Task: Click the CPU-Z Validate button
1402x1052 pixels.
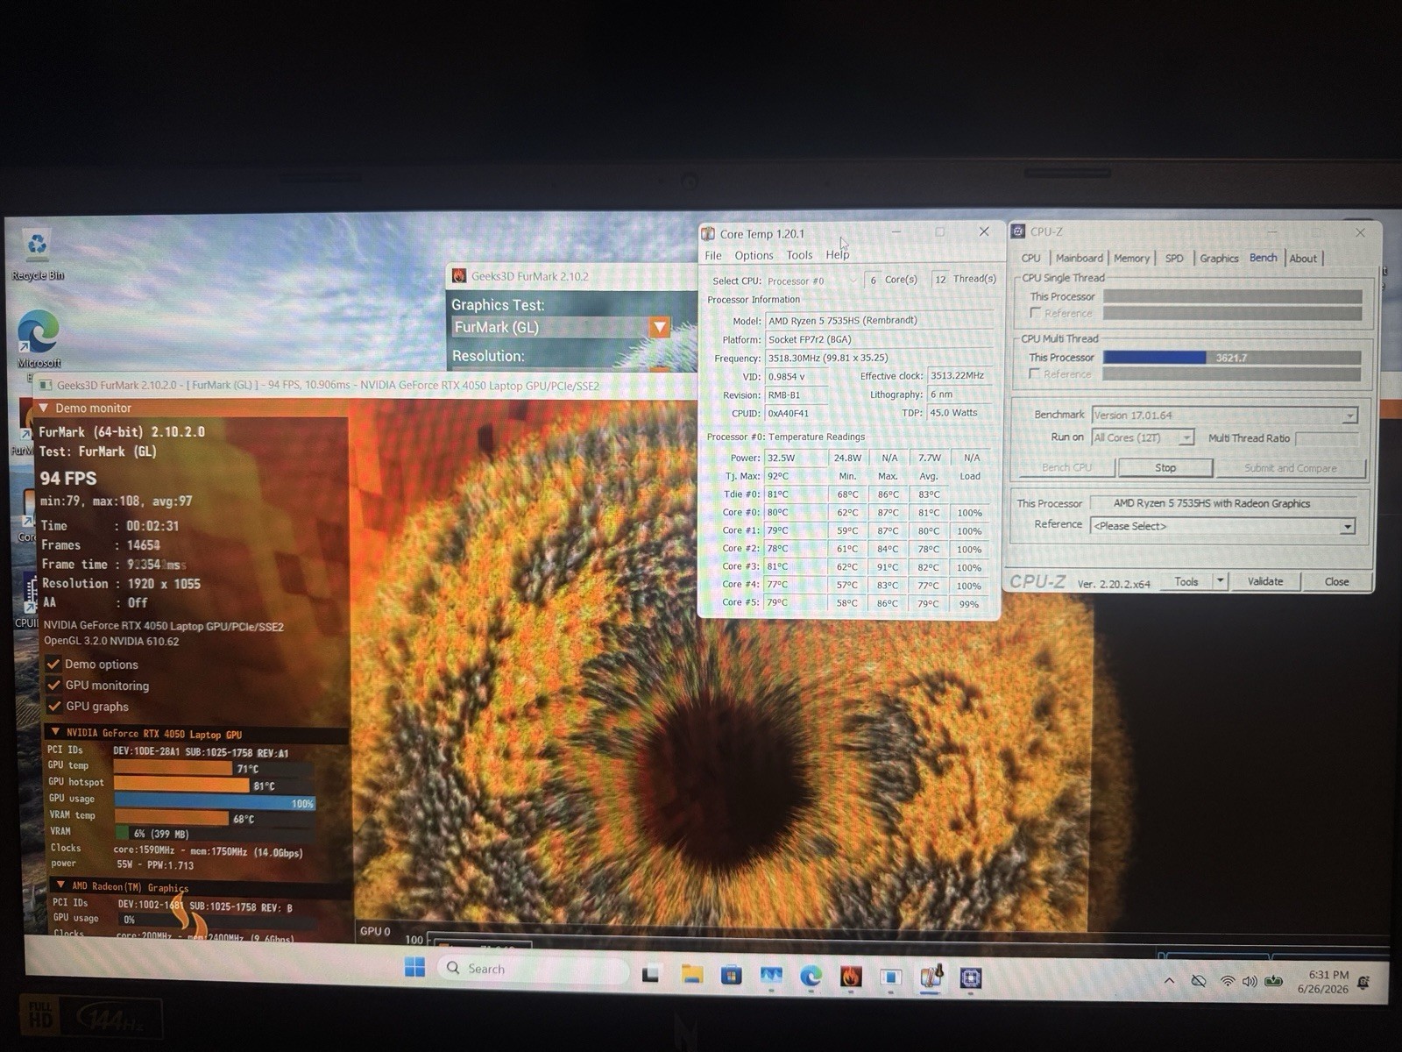Action: (x=1265, y=581)
